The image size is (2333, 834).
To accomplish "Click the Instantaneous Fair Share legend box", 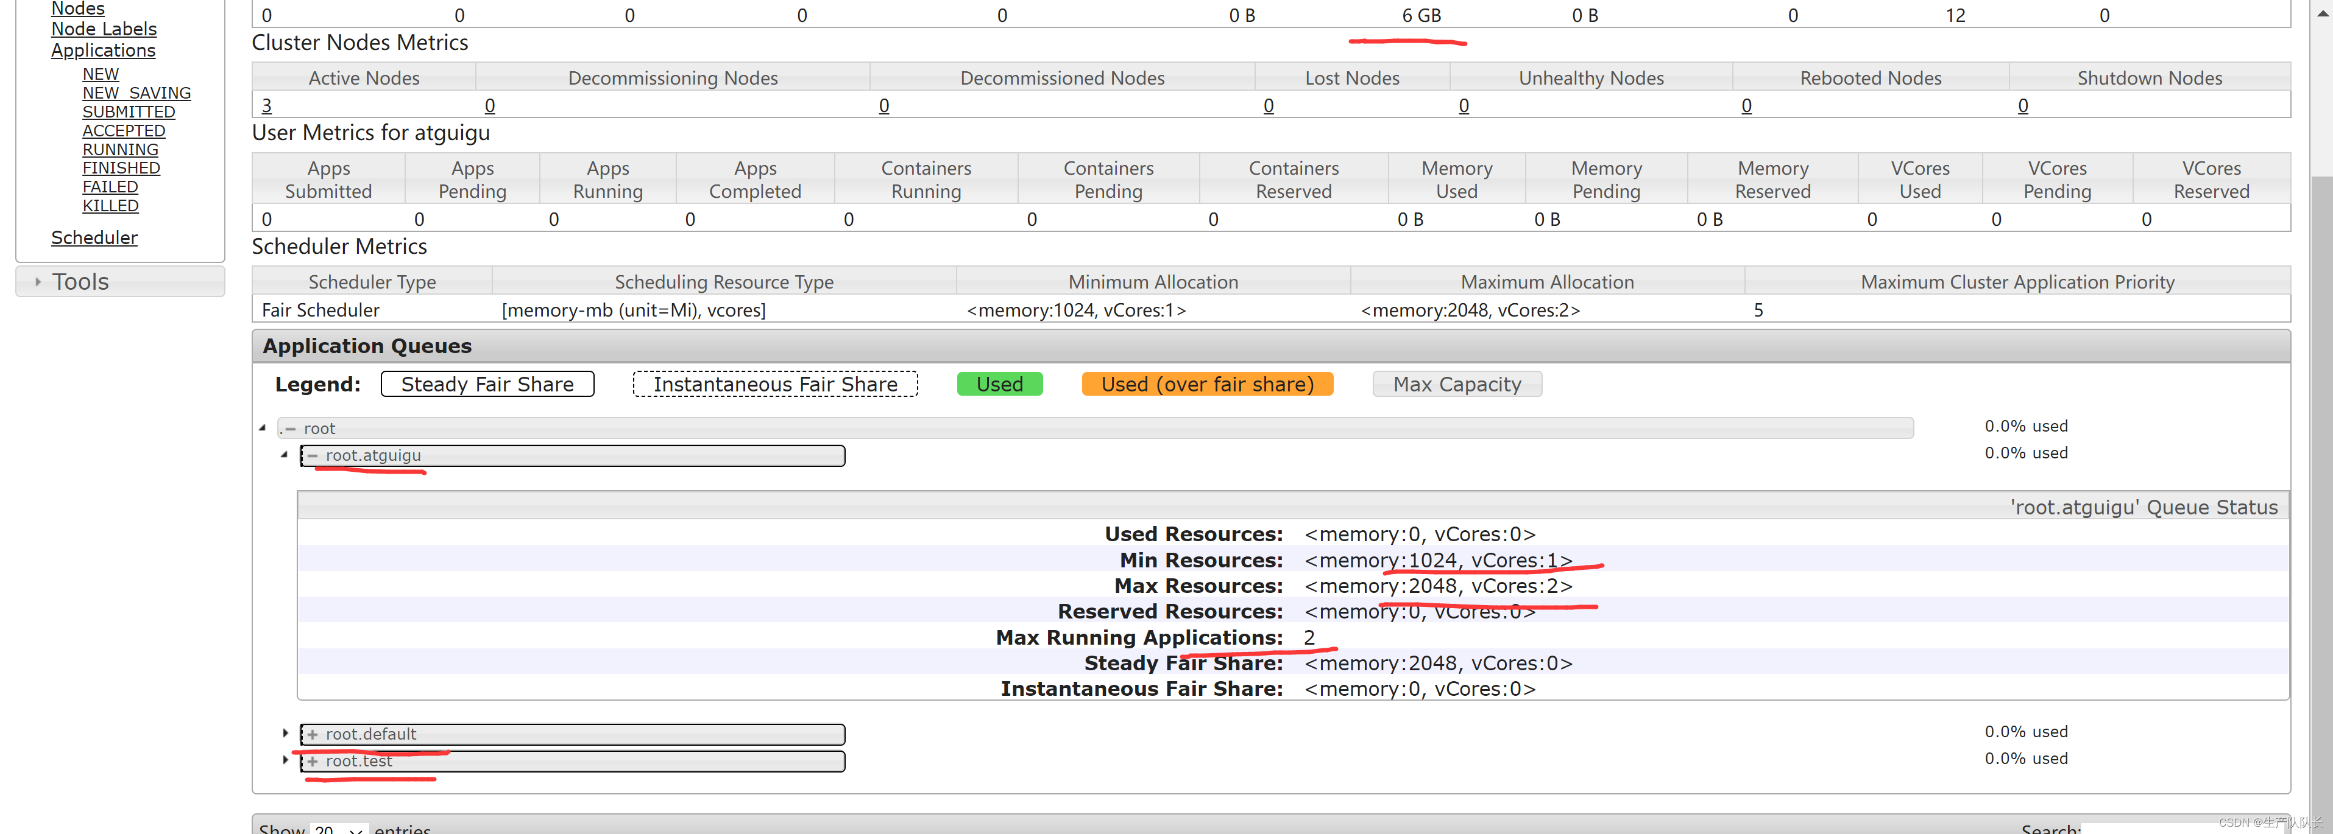I will [x=775, y=385].
